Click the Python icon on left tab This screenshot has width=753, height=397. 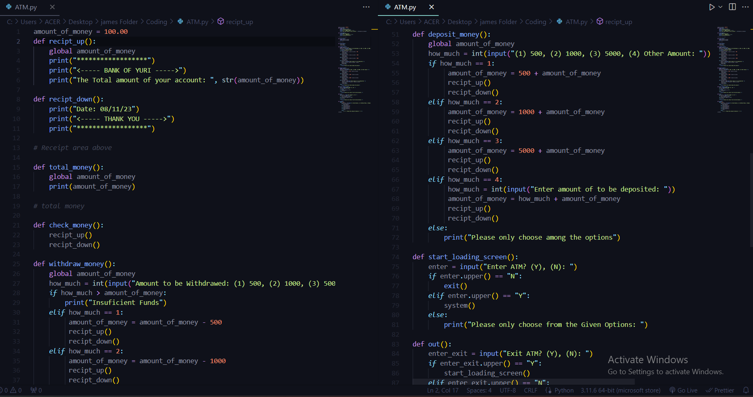(x=9, y=7)
